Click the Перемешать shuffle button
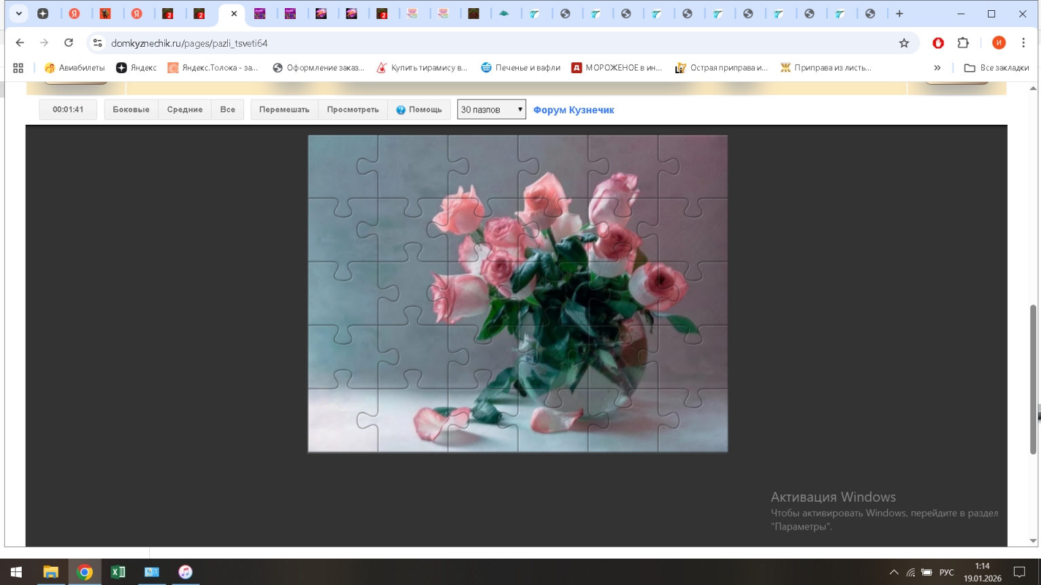 pyautogui.click(x=284, y=110)
